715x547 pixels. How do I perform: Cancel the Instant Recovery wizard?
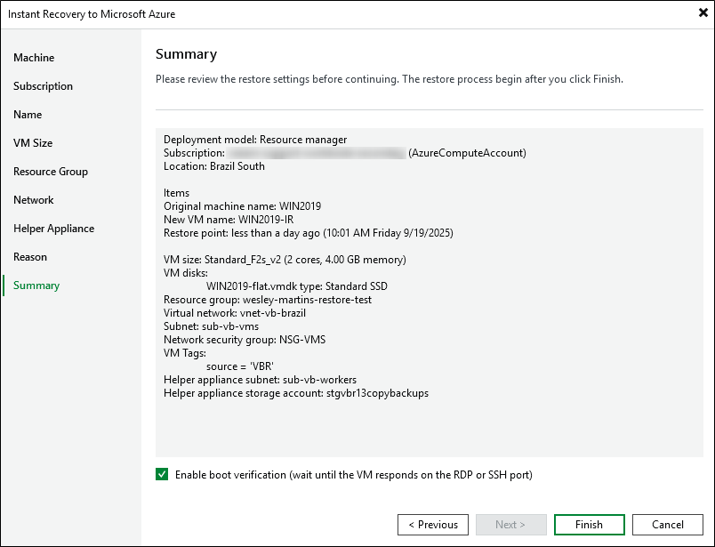[668, 525]
